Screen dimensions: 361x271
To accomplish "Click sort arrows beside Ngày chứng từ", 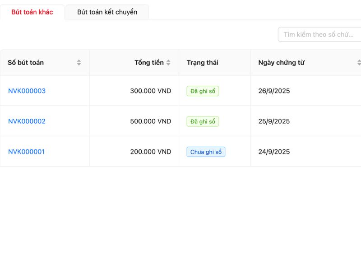I will 359,63.
